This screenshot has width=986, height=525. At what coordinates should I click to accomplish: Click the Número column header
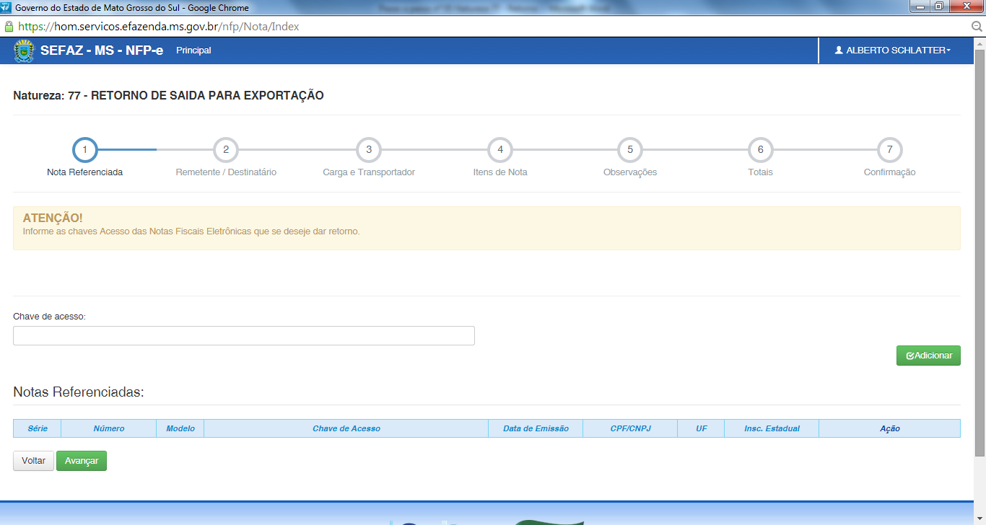pyautogui.click(x=109, y=428)
